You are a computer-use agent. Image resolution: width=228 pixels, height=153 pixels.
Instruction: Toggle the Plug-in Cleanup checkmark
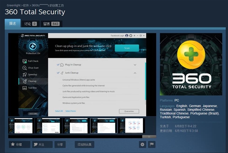58,64
